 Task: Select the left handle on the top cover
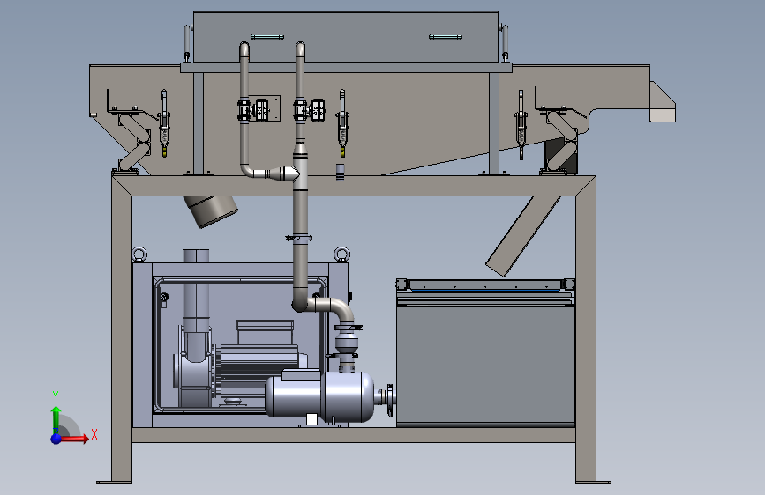[267, 37]
